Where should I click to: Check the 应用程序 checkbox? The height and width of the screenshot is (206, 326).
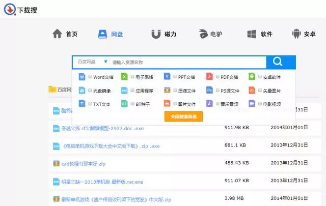click(132, 91)
